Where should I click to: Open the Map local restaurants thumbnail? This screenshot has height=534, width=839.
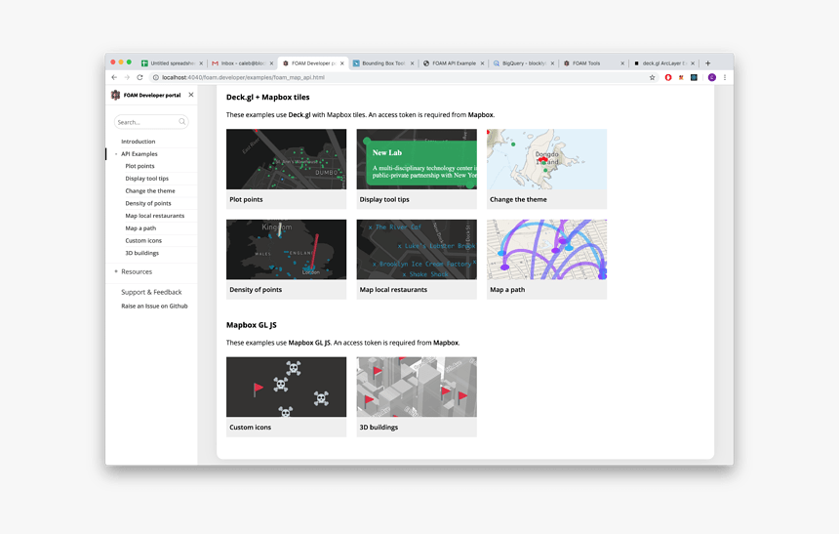tap(417, 249)
